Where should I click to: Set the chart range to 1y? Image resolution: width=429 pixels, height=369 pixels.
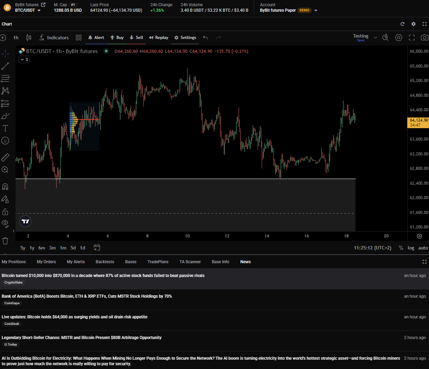(32, 248)
